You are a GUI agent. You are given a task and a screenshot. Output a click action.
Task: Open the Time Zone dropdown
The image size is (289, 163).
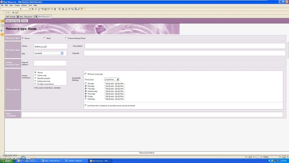coord(117,80)
